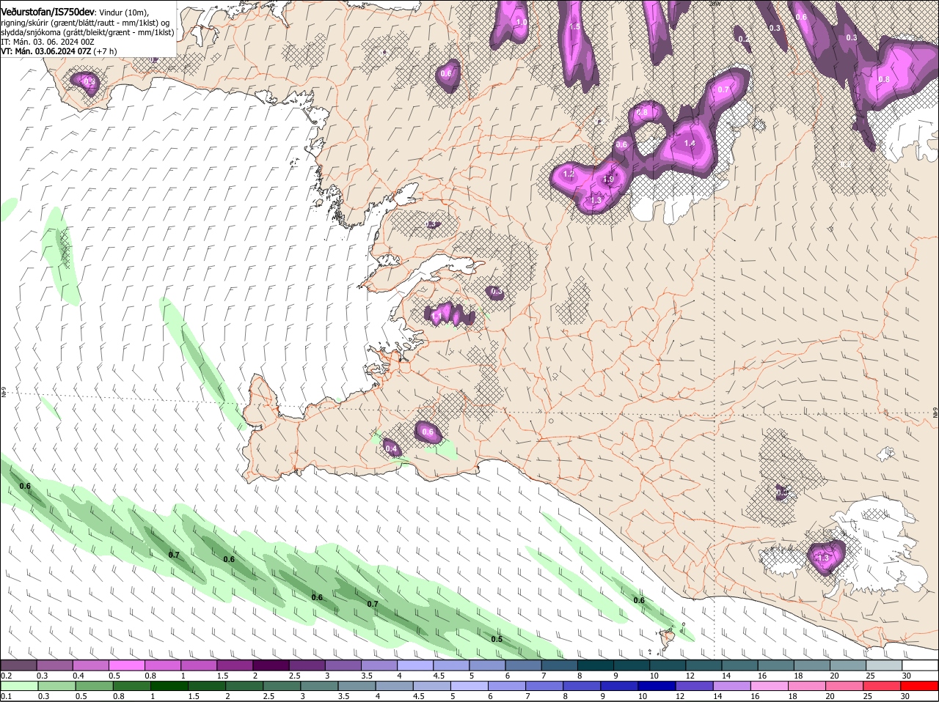939x702 pixels.
Task: Select the pale green rain swatch starting at 0.1
Action: pyautogui.click(x=19, y=686)
